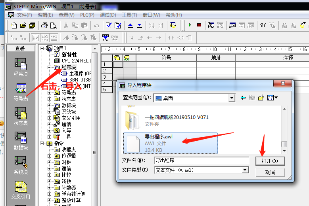Open the 调试(D) menu
Screen dimensions: 309x206
[108, 15]
